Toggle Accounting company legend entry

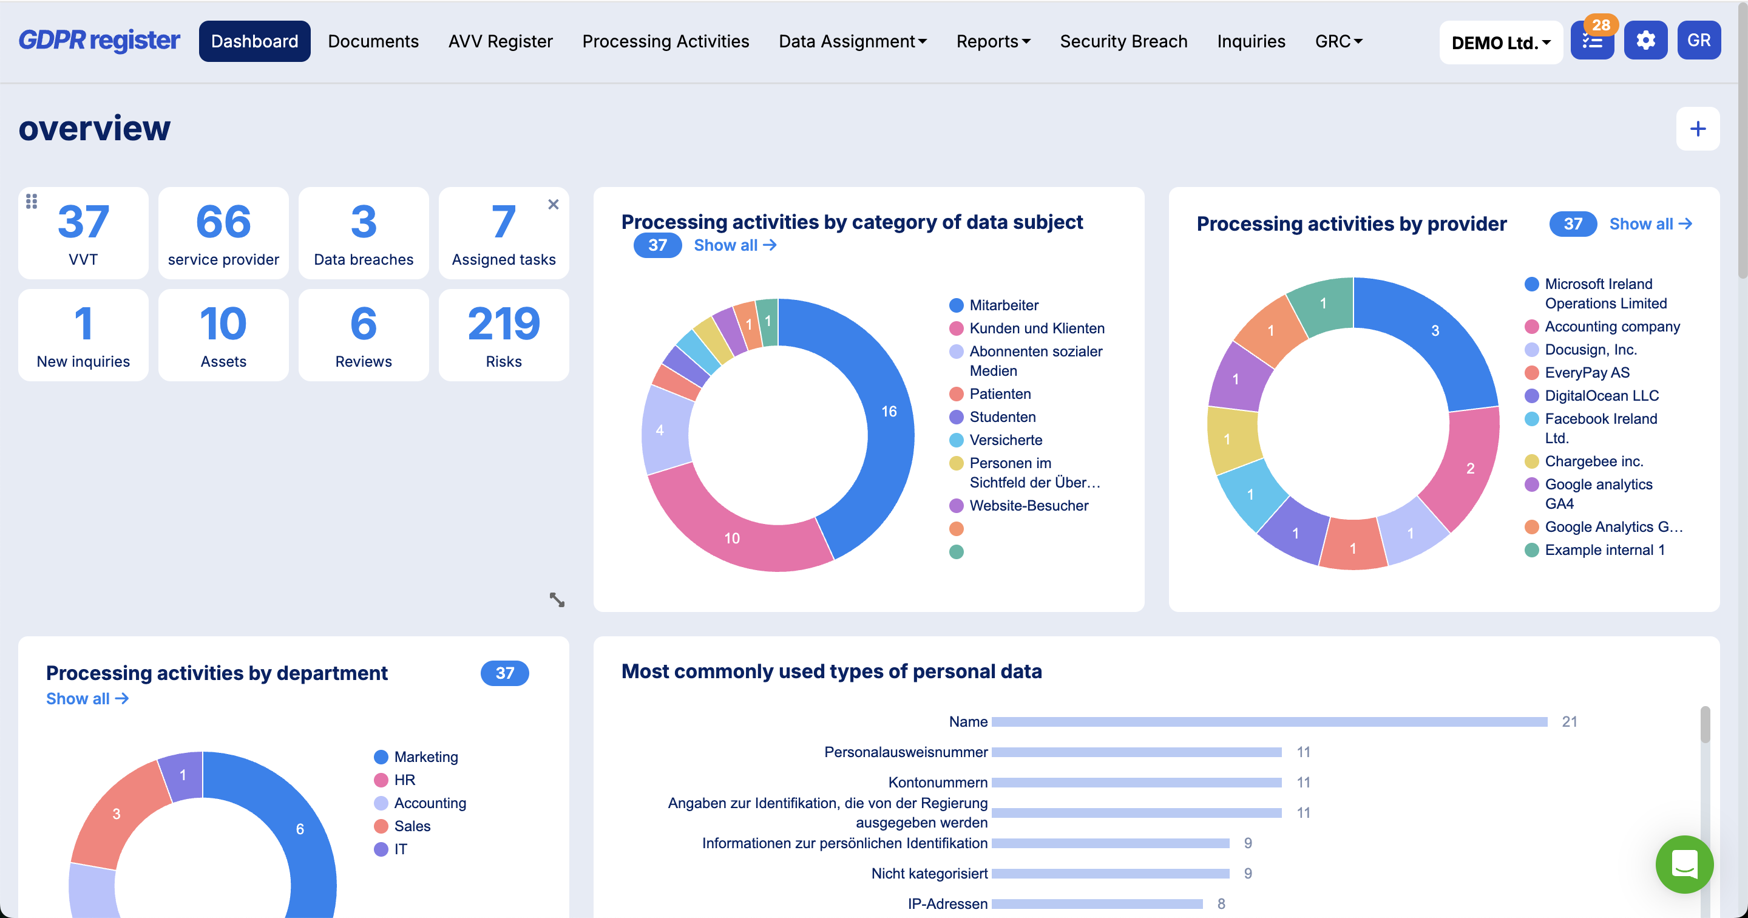tap(1603, 327)
